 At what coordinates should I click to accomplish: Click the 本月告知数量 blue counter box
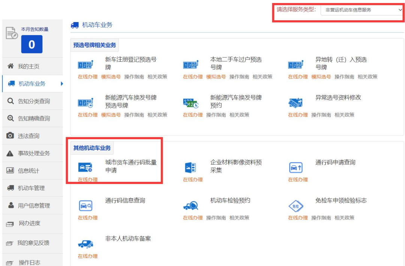[32, 45]
